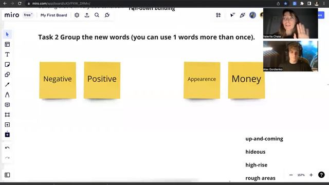Open board settings gear icon
This screenshot has height=185, width=329.
pyautogui.click(x=77, y=15)
